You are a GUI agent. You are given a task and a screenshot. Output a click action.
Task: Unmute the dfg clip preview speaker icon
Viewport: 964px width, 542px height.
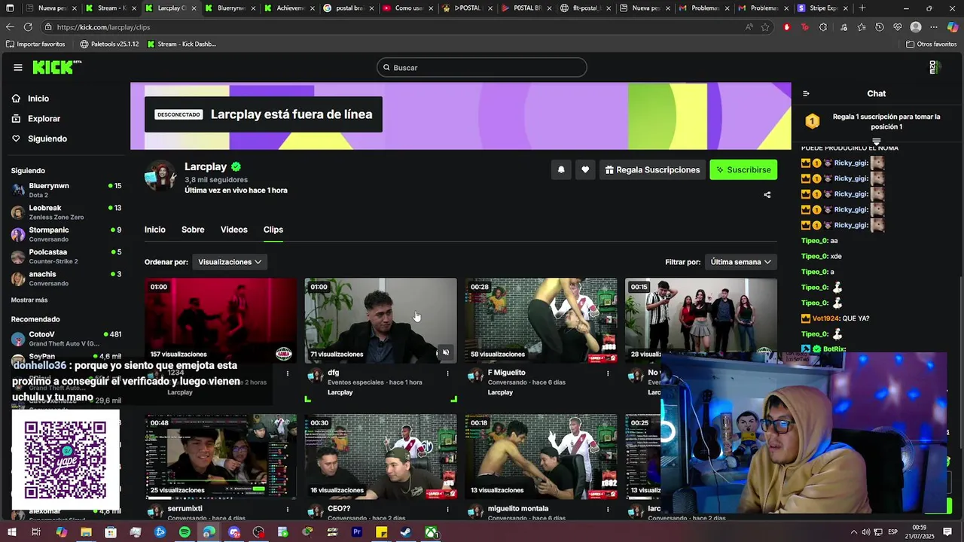[446, 352]
